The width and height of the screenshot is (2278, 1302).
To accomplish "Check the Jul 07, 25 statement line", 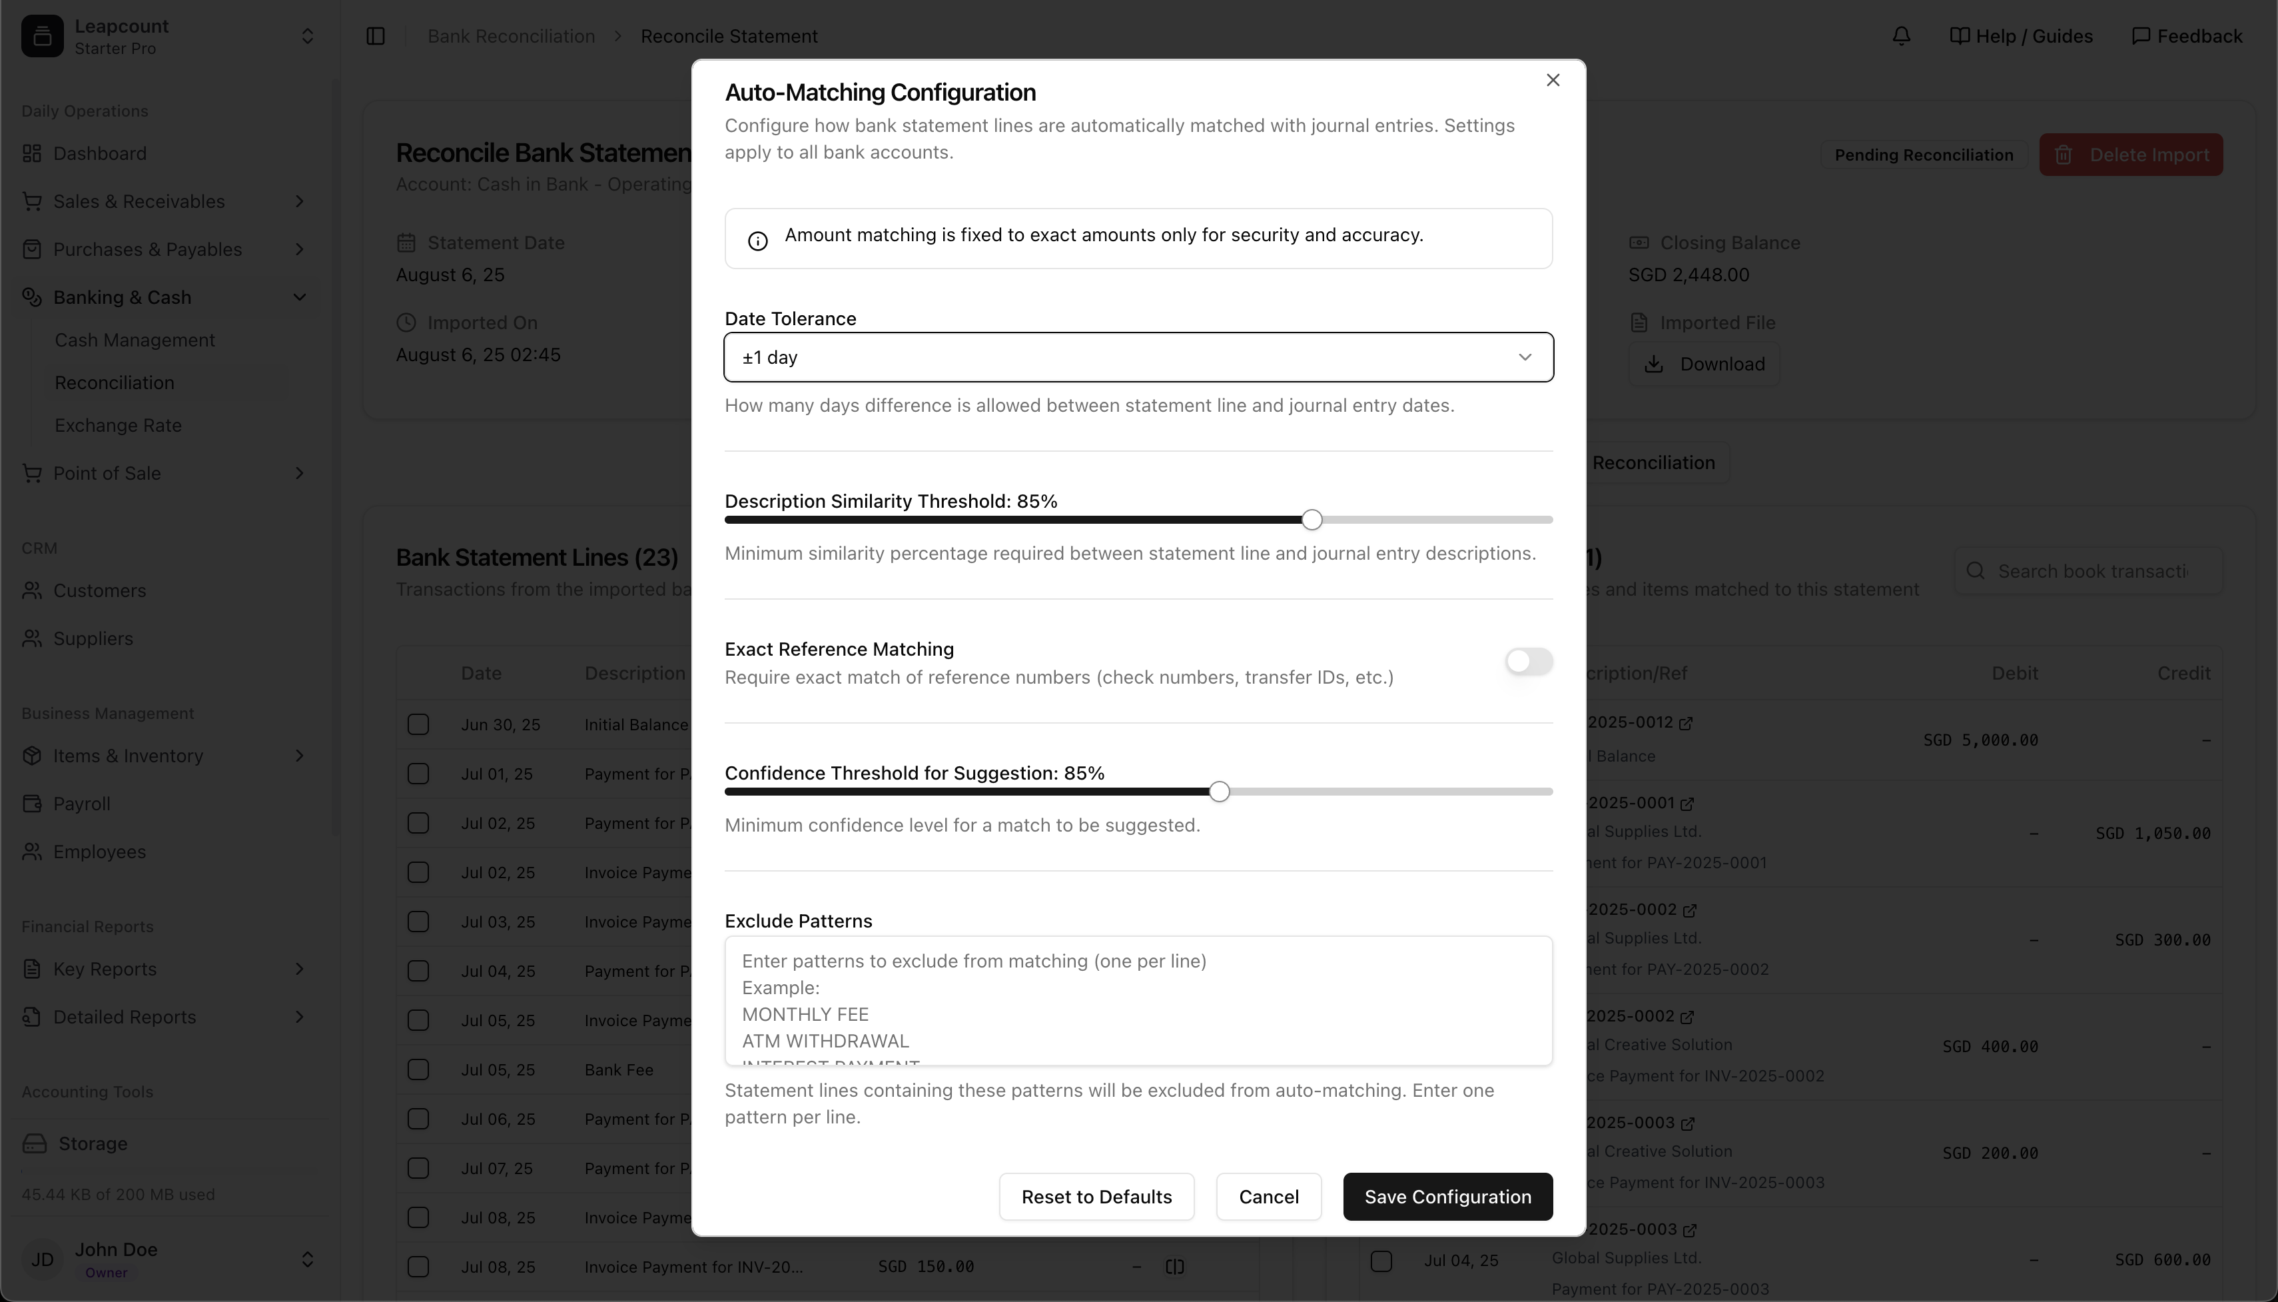I will pos(418,1168).
